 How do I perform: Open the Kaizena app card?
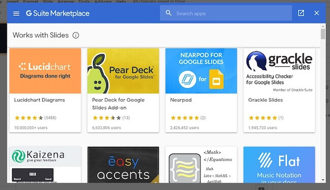click(x=45, y=165)
